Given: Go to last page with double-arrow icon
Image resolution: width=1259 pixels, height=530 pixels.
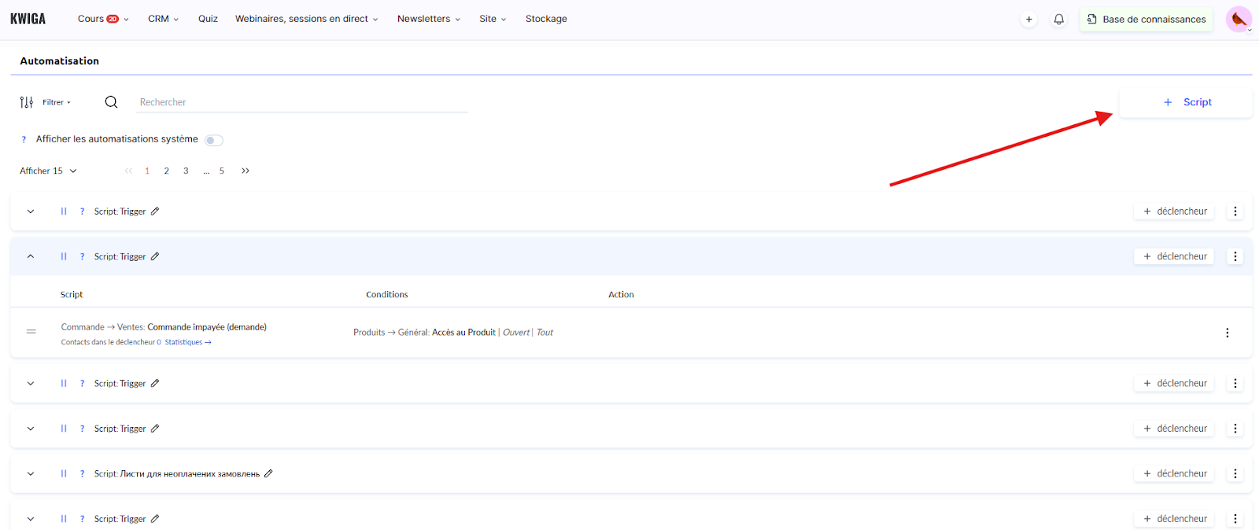Looking at the screenshot, I should [x=246, y=171].
